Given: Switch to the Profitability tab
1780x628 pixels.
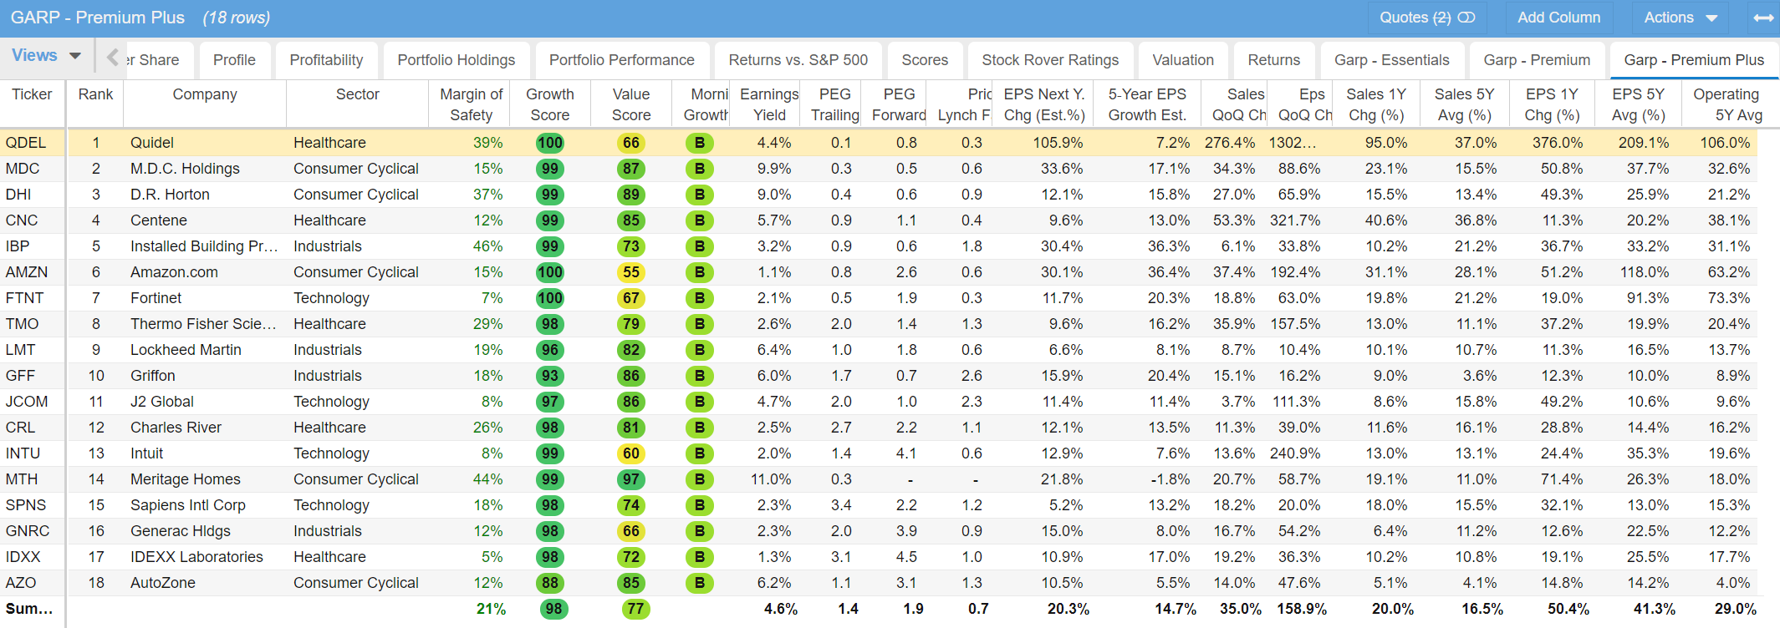Looking at the screenshot, I should pos(326,60).
